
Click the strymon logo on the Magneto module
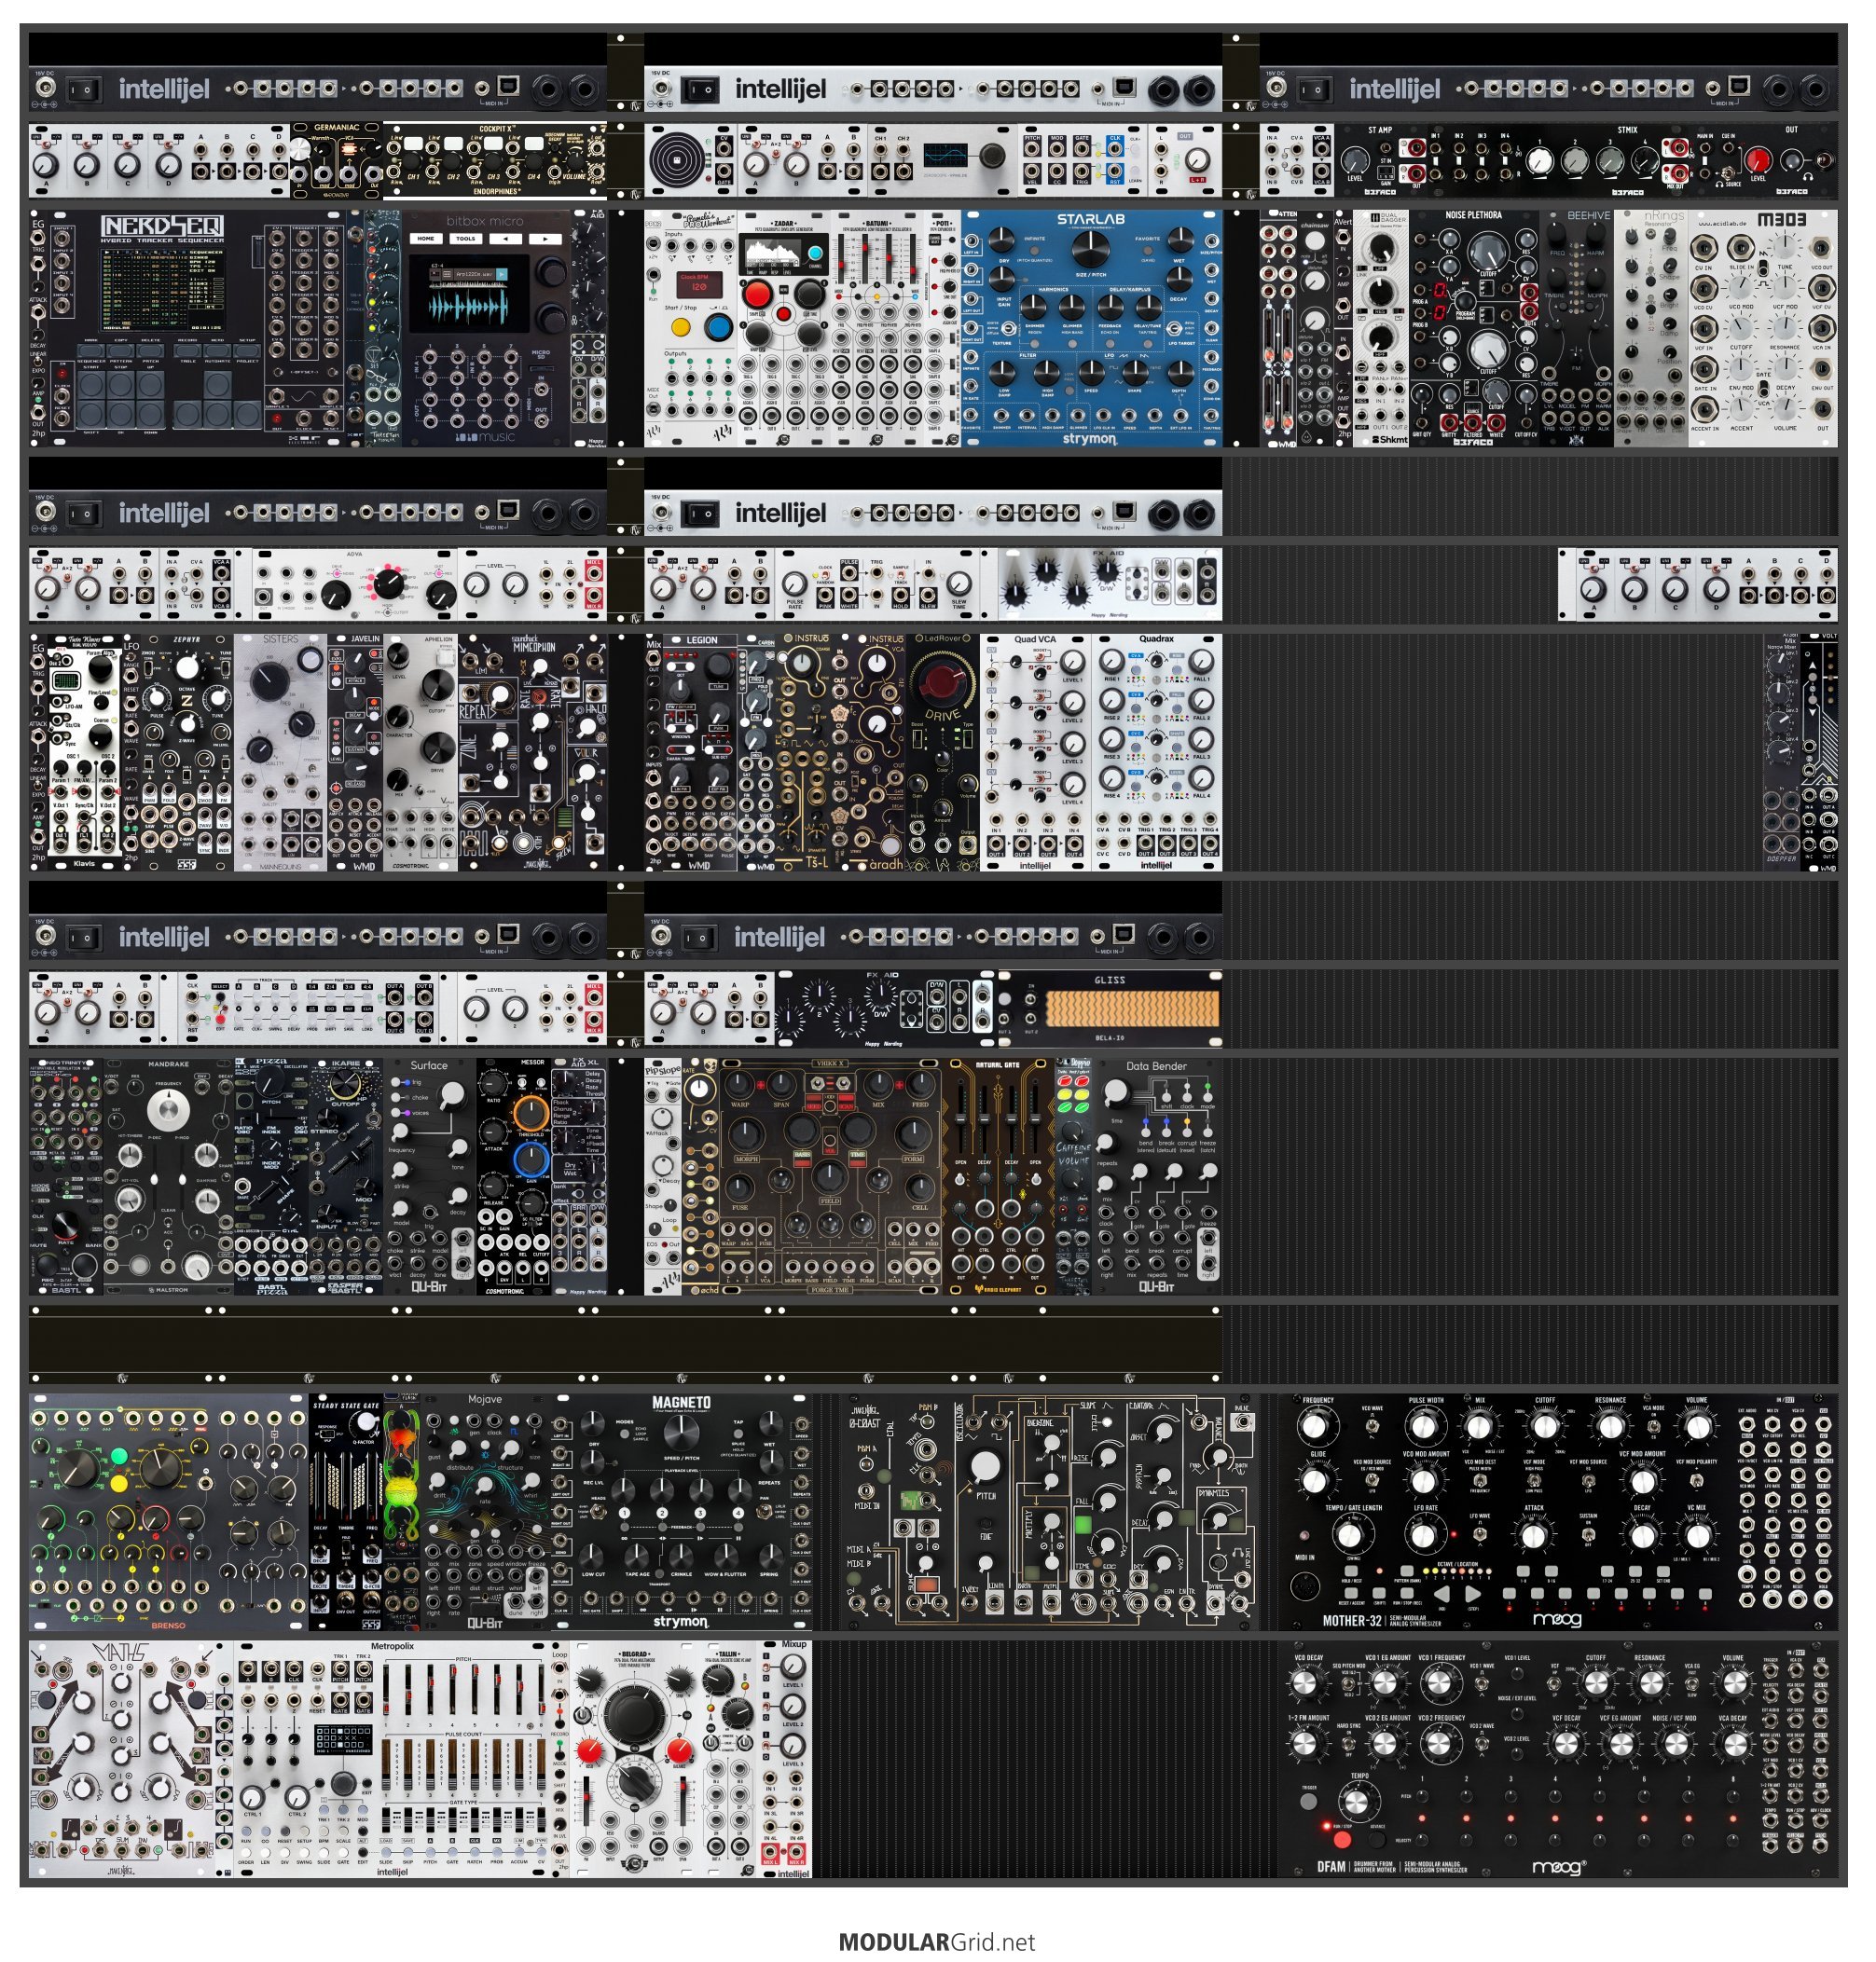(680, 1620)
